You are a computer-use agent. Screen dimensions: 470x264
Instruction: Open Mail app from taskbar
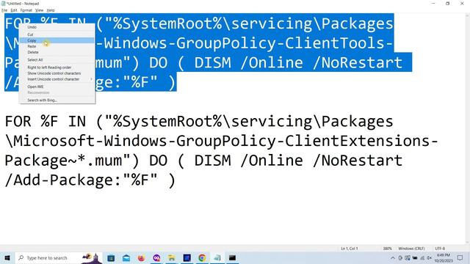click(x=126, y=257)
